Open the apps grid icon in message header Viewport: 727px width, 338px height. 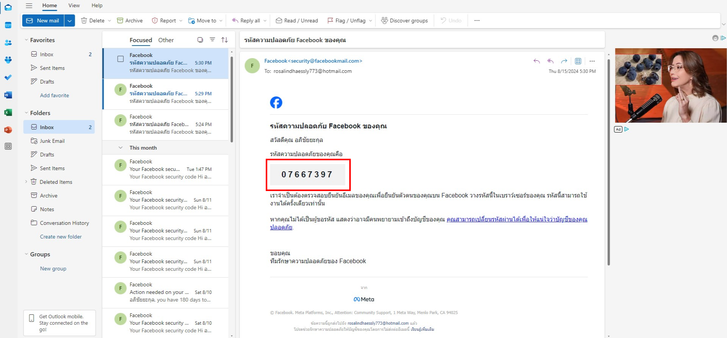(x=578, y=61)
